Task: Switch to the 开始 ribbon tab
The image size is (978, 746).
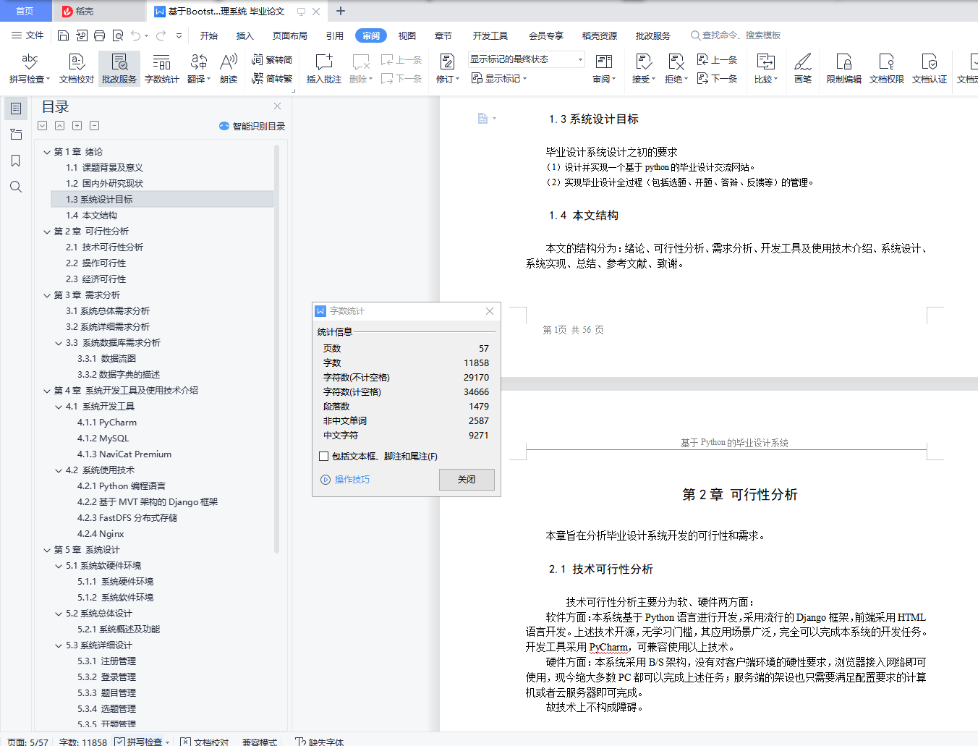Action: (x=209, y=35)
